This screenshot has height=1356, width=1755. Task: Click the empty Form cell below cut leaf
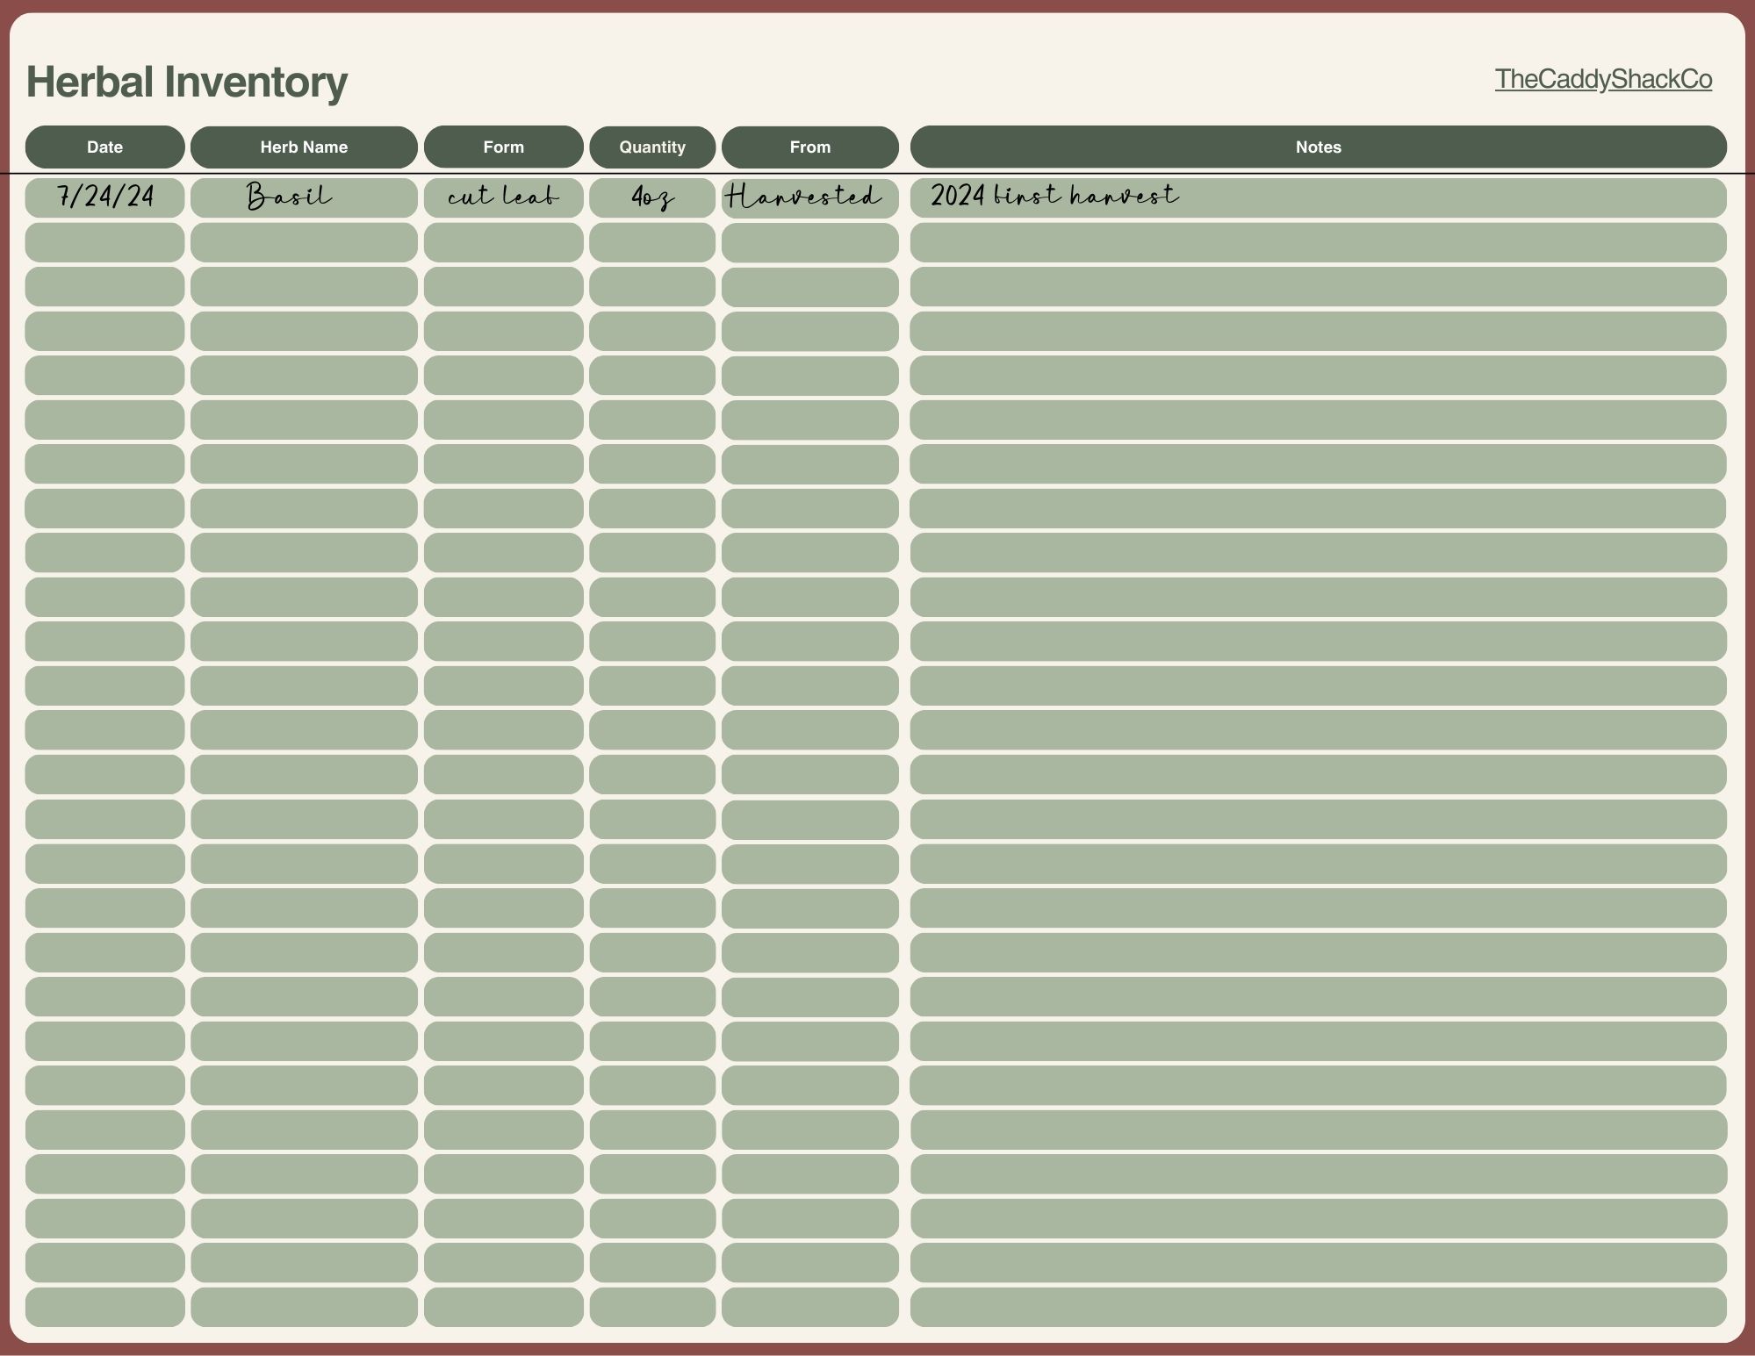point(503,242)
